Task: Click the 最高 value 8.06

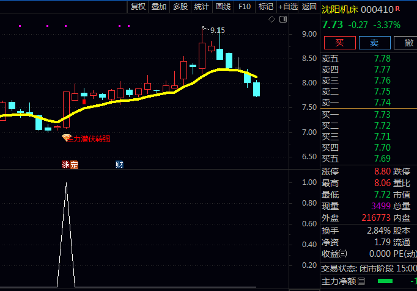Action: [382, 183]
